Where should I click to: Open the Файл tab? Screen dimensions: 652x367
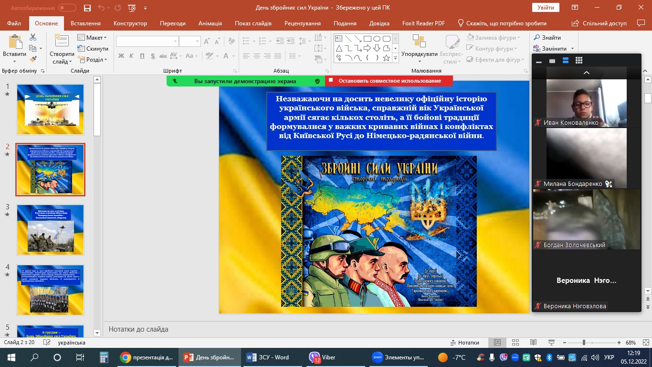(x=14, y=23)
